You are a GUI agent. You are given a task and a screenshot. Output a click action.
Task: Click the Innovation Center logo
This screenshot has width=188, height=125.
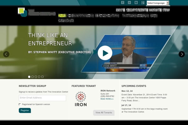37,12
